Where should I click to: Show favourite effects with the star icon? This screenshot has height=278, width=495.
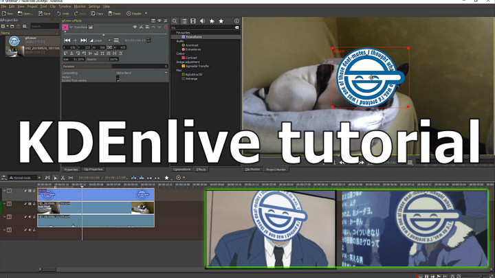(x=221, y=21)
